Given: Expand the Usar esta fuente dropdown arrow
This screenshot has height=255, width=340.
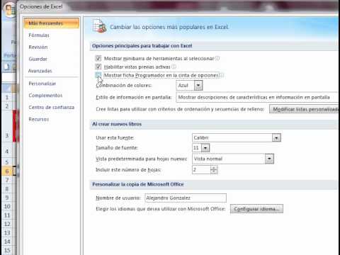Looking at the screenshot, I should [276, 137].
